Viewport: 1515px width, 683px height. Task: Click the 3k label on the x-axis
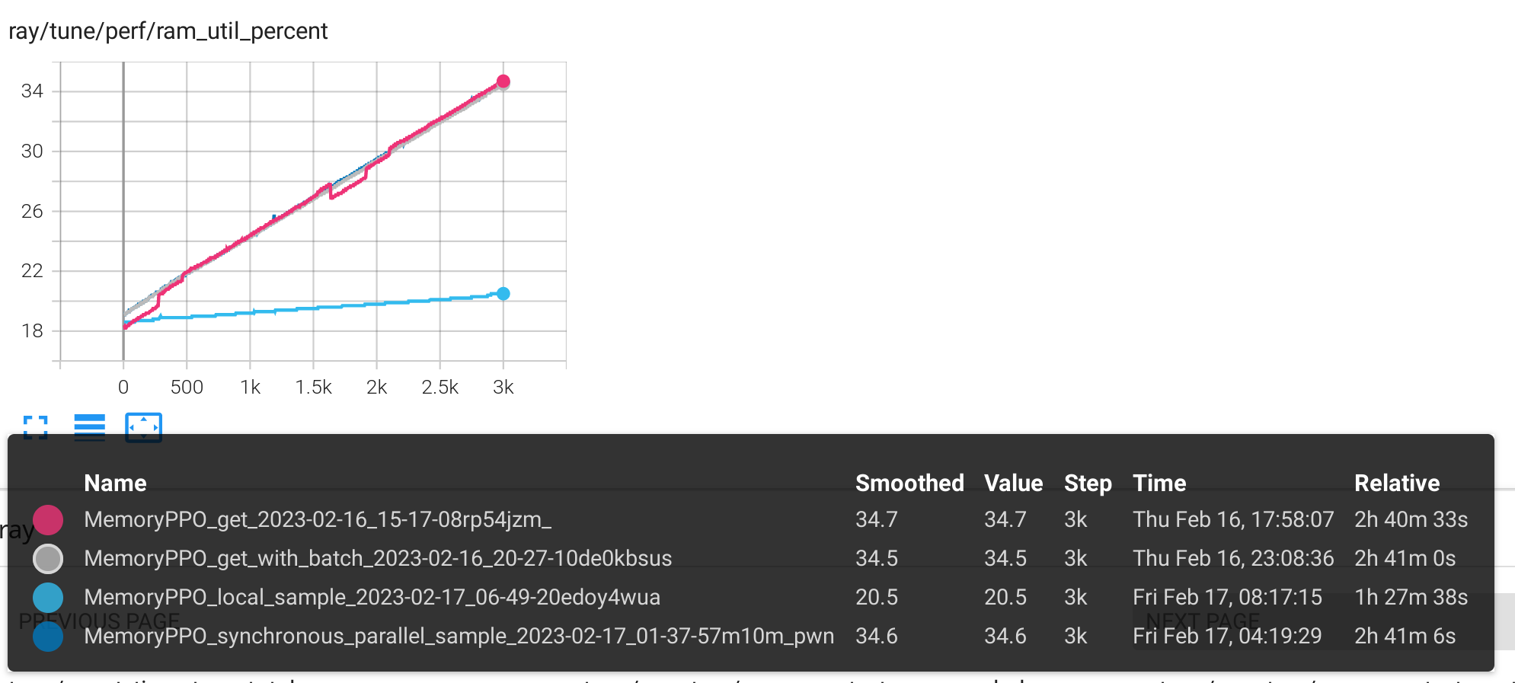click(504, 387)
